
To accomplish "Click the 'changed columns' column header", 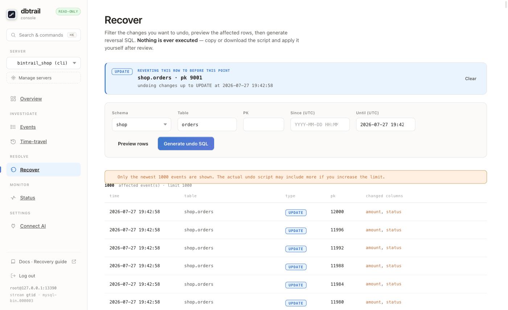I will (x=384, y=196).
